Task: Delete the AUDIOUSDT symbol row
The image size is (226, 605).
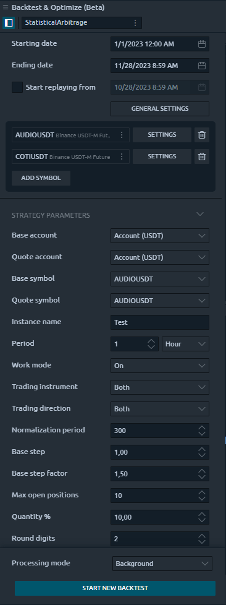Action: pyautogui.click(x=202, y=135)
